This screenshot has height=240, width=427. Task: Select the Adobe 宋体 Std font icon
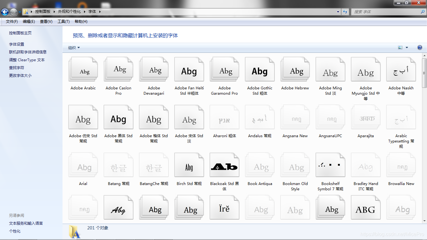pyautogui.click(x=189, y=117)
